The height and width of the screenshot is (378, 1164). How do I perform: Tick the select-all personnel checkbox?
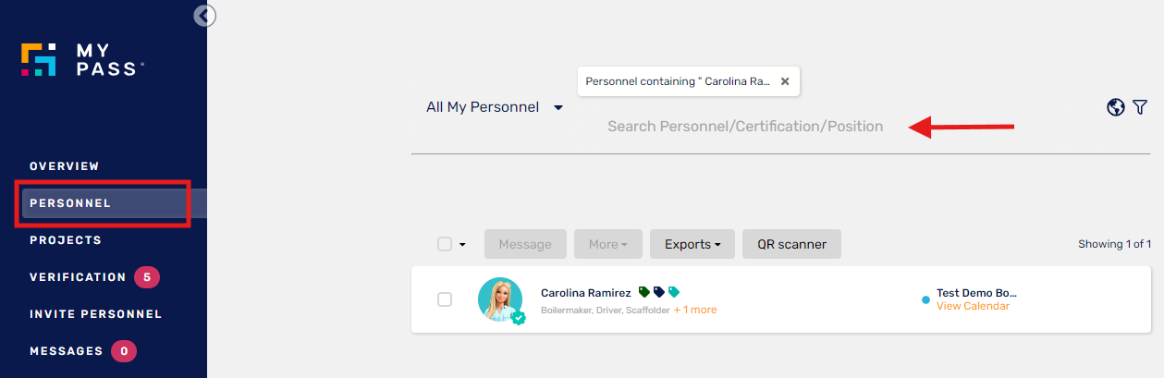pos(445,244)
